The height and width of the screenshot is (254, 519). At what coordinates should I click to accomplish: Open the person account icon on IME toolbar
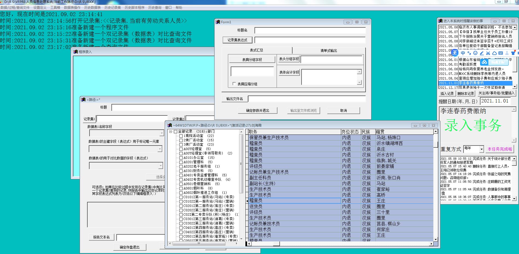click(507, 53)
